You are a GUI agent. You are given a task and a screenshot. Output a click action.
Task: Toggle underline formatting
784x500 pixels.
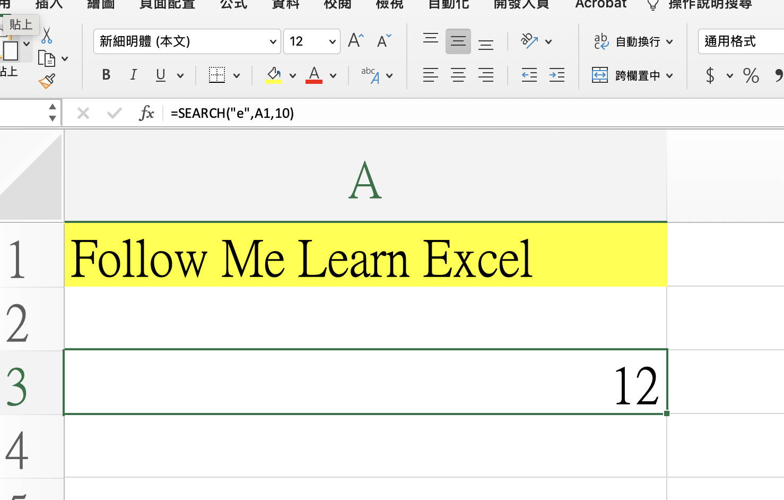[161, 75]
